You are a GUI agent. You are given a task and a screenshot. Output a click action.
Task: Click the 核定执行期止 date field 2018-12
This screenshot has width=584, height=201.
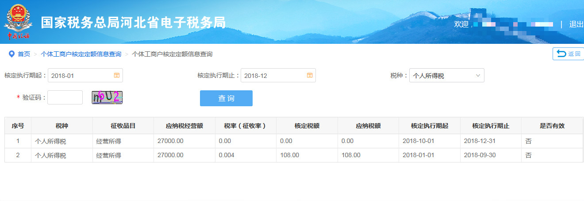[278, 75]
